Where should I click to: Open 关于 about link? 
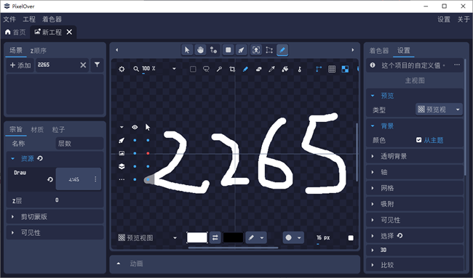pyautogui.click(x=463, y=20)
